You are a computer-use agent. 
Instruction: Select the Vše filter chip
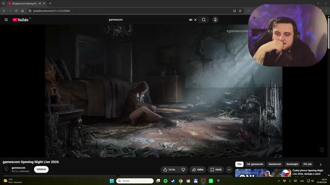click(x=239, y=164)
